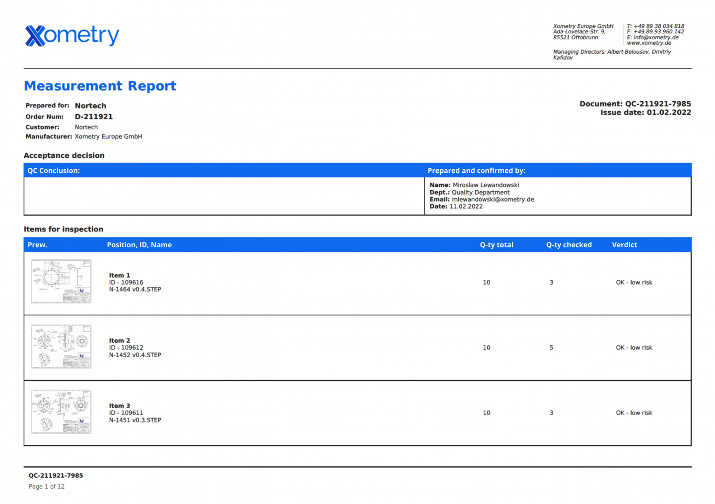This screenshot has height=504, width=715.
Task: Click the Items for inspection heading
Action: click(x=64, y=229)
